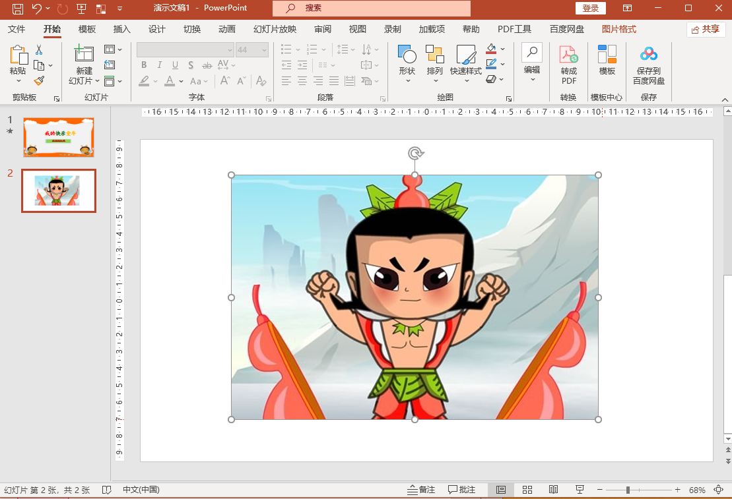732x499 pixels.
Task: Click the fit slide to window icon
Action: [718, 490]
